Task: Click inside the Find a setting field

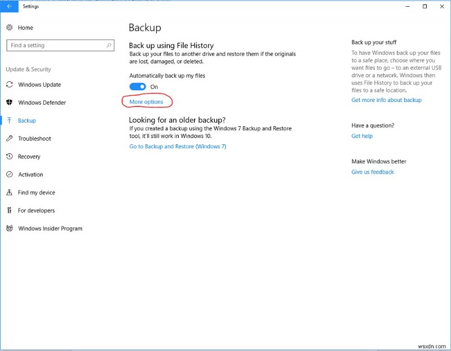Action: click(x=56, y=45)
